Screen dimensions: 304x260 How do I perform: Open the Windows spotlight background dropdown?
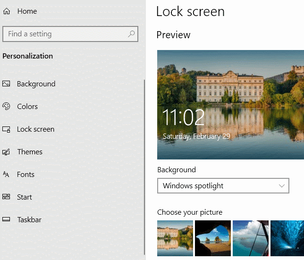(223, 185)
